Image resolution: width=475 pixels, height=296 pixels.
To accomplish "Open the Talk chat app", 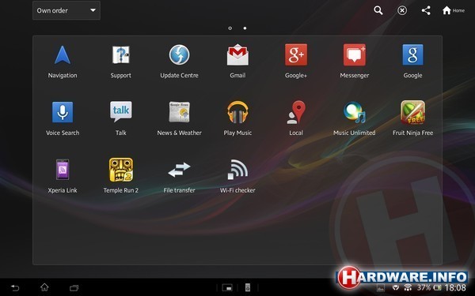I will click(121, 118).
